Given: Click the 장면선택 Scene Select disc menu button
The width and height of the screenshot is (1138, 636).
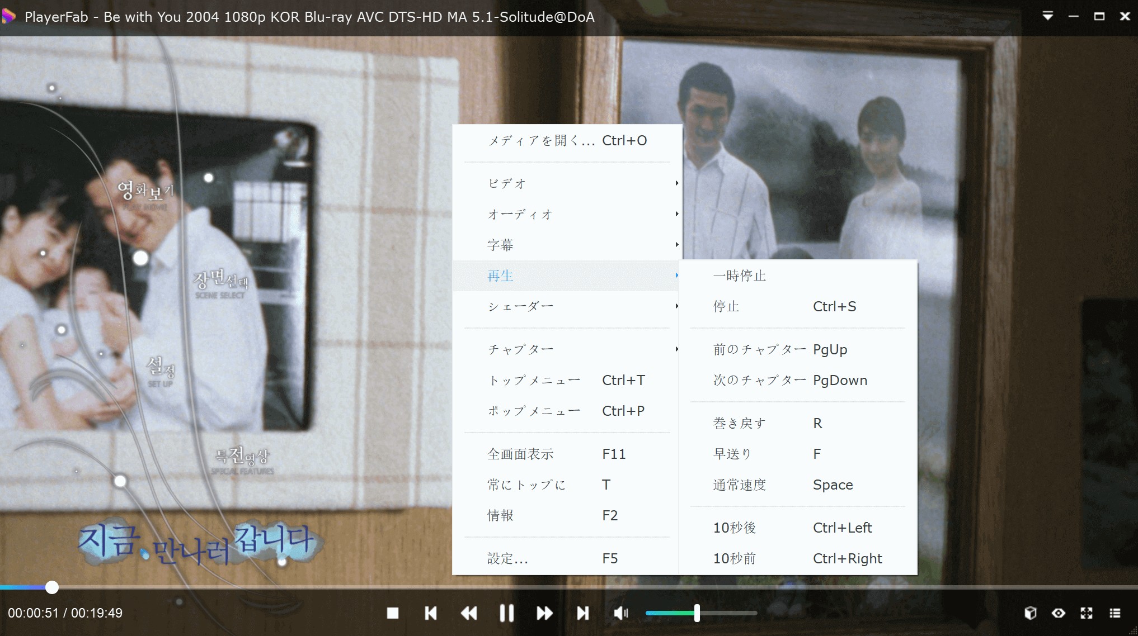Looking at the screenshot, I should [221, 284].
